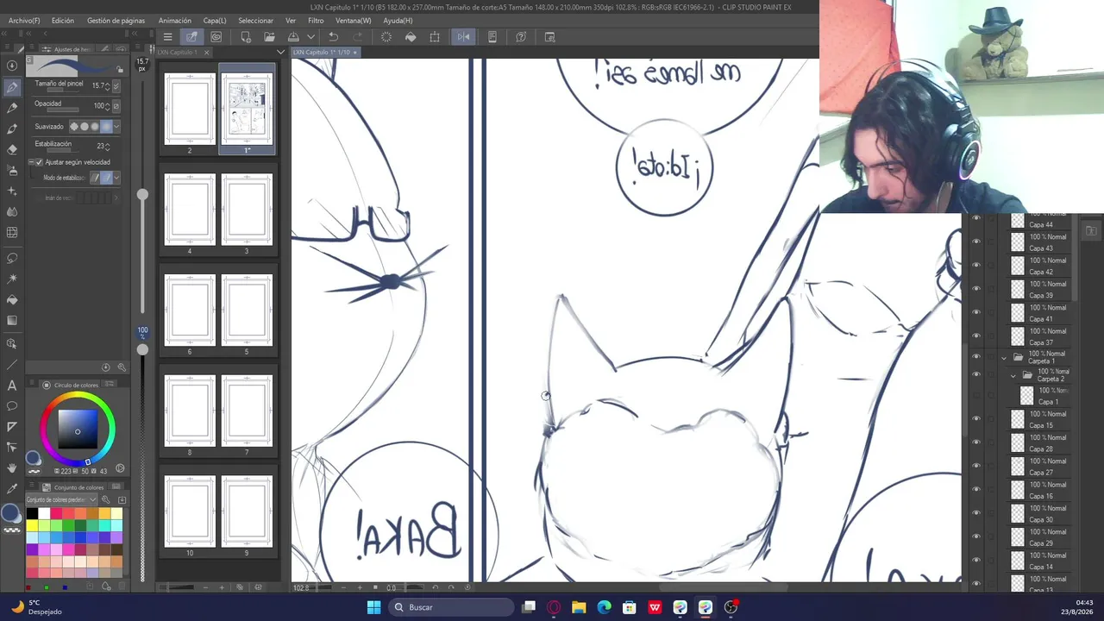
Task: Open the Suavizado anti-aliasing dropdown
Action: [116, 127]
